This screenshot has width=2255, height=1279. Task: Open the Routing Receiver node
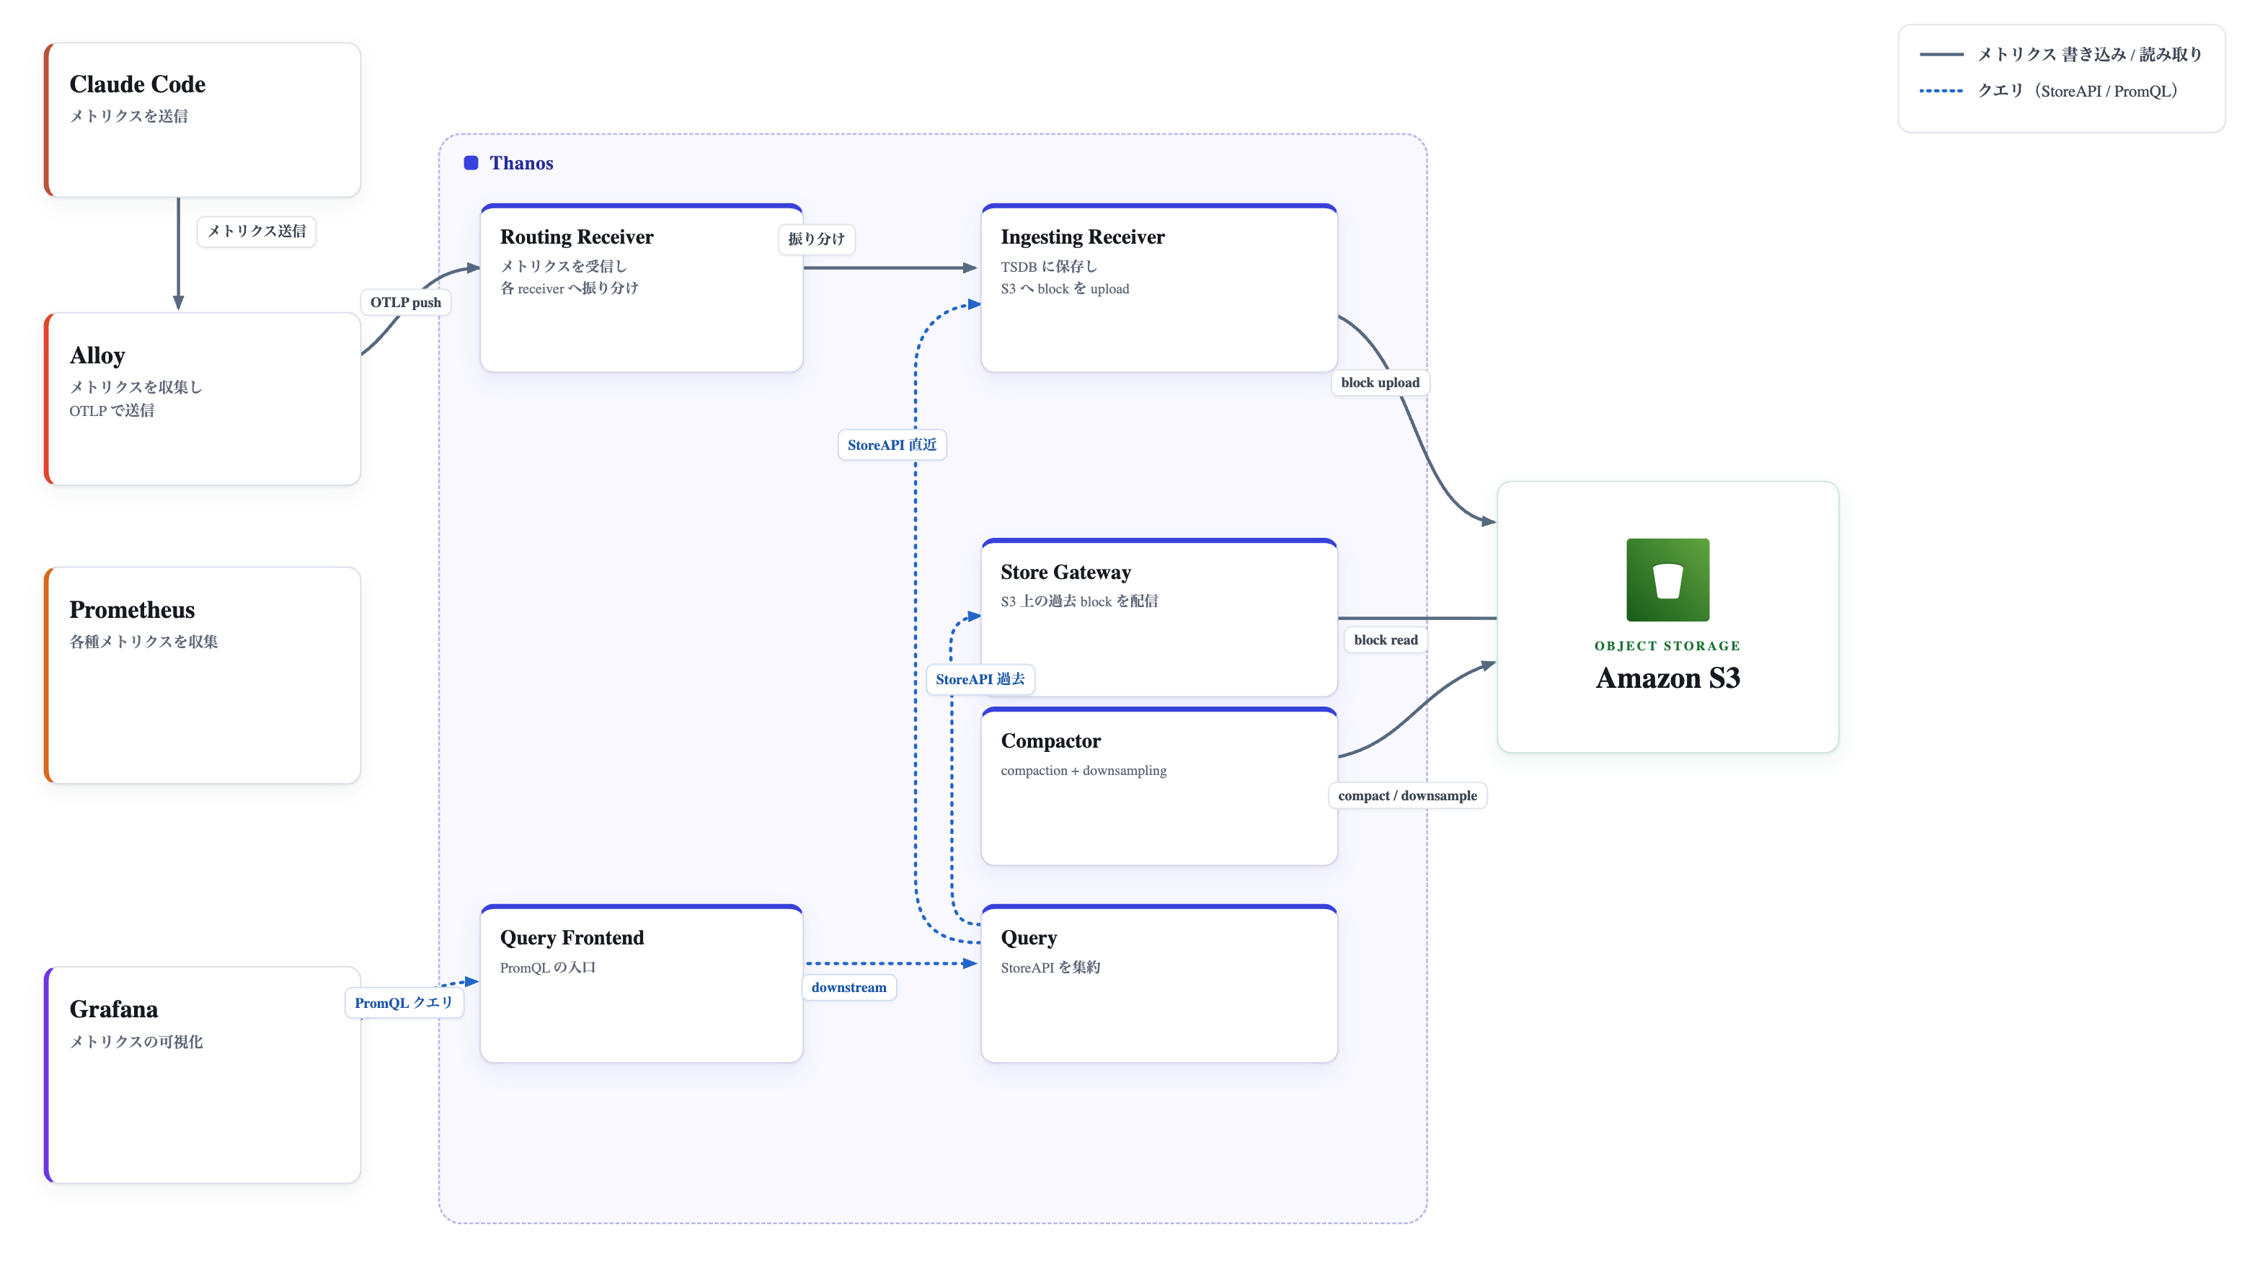point(641,288)
